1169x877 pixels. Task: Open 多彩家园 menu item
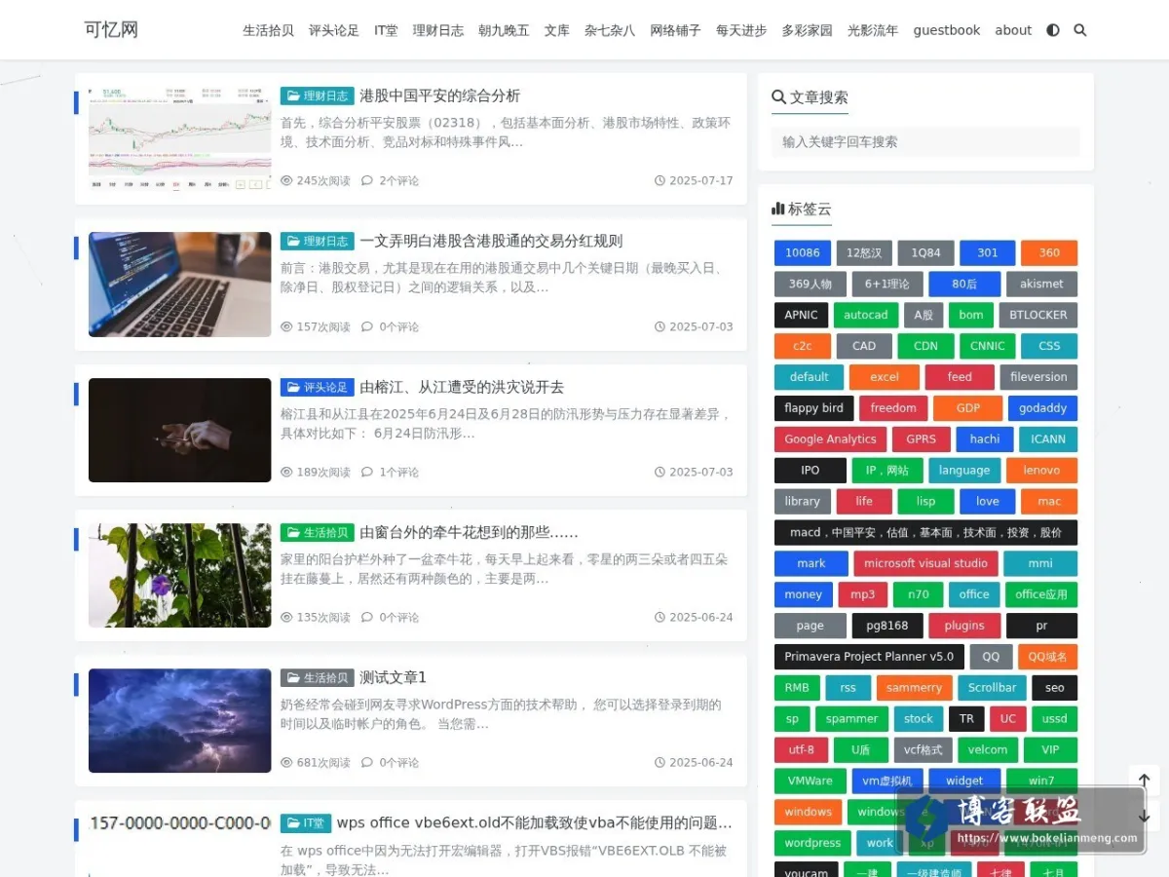click(x=808, y=30)
